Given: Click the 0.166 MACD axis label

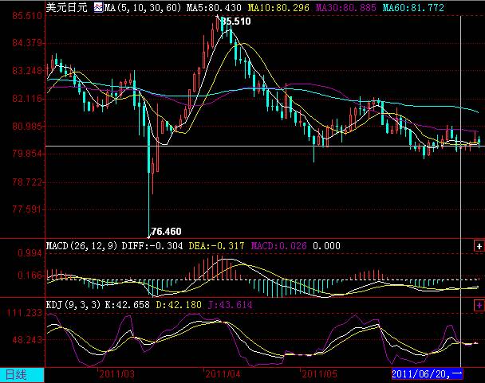Looking at the screenshot, I should point(30,276).
